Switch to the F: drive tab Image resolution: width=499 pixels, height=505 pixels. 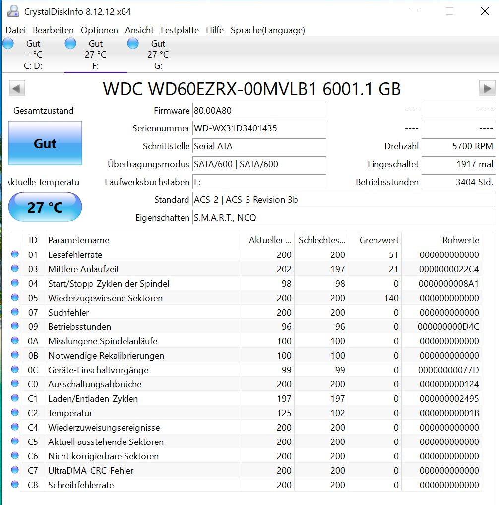coord(95,55)
